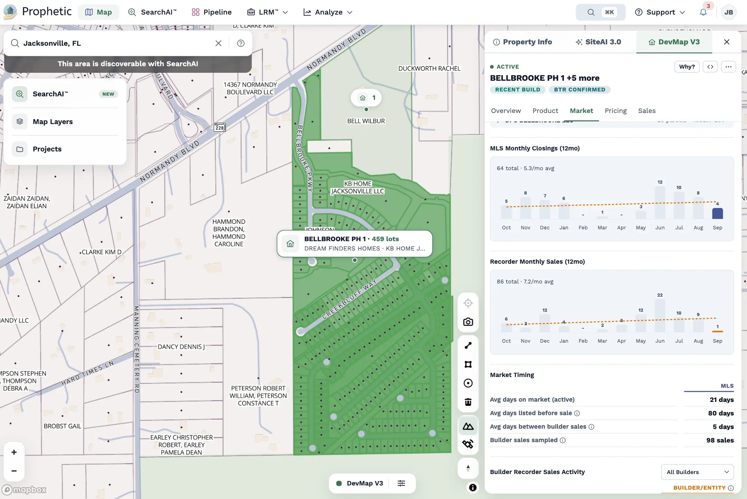Click the trash delete-drawing tool

point(468,402)
